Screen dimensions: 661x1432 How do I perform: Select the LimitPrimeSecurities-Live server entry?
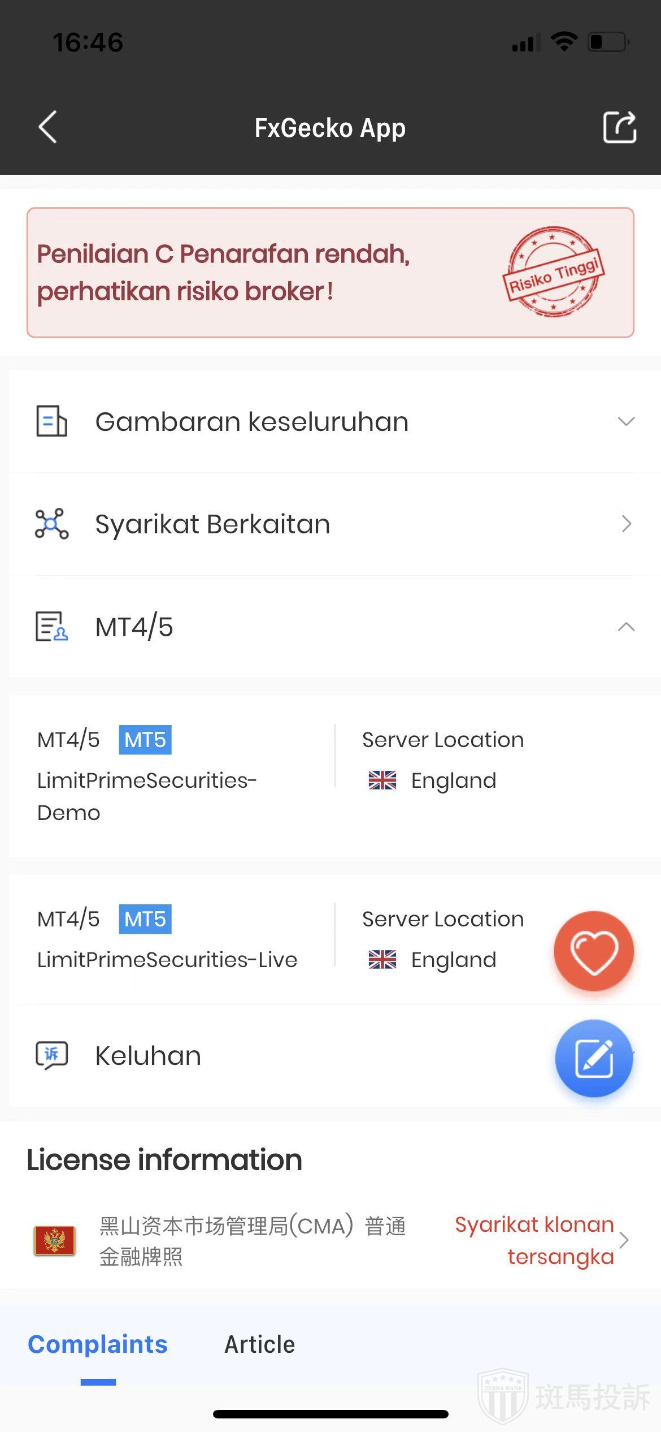click(x=167, y=960)
